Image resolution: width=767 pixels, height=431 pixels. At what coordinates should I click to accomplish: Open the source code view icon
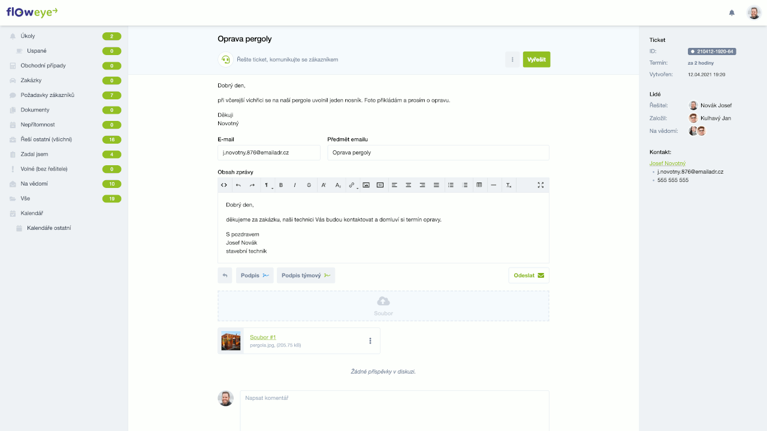pos(224,185)
